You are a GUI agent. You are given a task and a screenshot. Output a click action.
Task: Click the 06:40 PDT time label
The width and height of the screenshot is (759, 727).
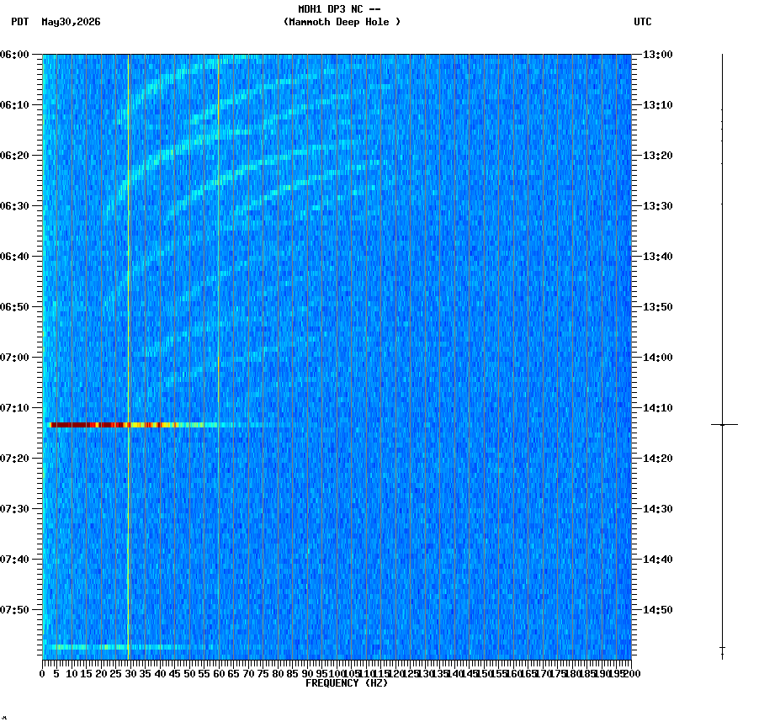[14, 257]
